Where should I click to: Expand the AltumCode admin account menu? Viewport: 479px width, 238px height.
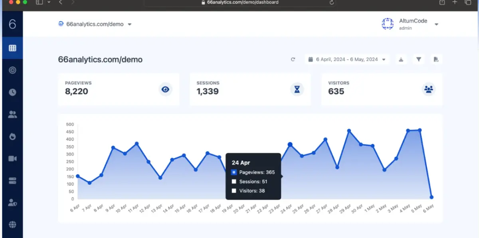[x=437, y=24]
